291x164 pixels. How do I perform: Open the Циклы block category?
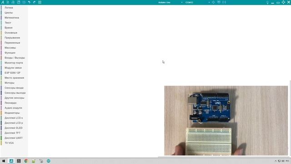point(9,13)
